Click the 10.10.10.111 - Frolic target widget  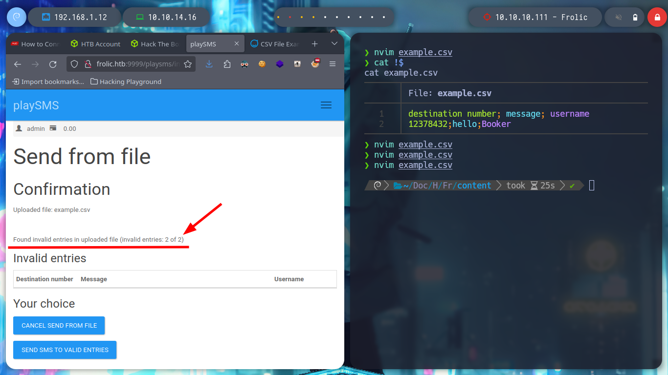(x=535, y=17)
